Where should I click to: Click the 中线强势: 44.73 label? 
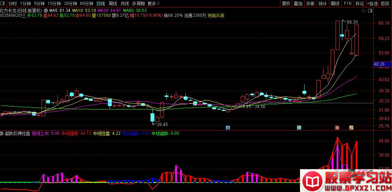[x=76, y=133]
